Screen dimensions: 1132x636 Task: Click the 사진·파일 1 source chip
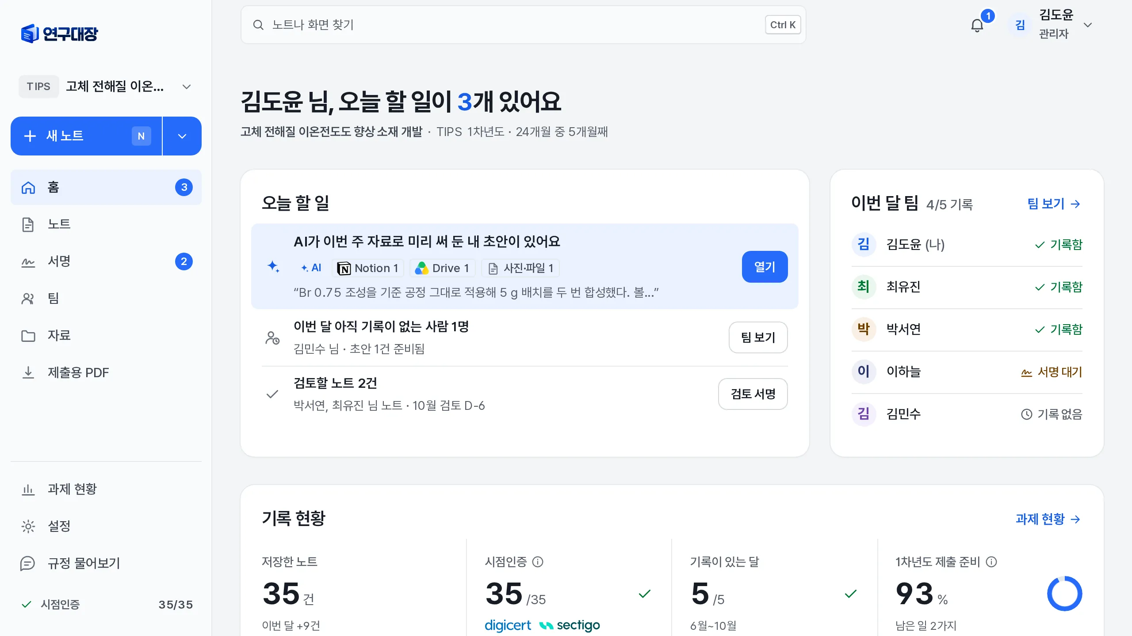(520, 268)
